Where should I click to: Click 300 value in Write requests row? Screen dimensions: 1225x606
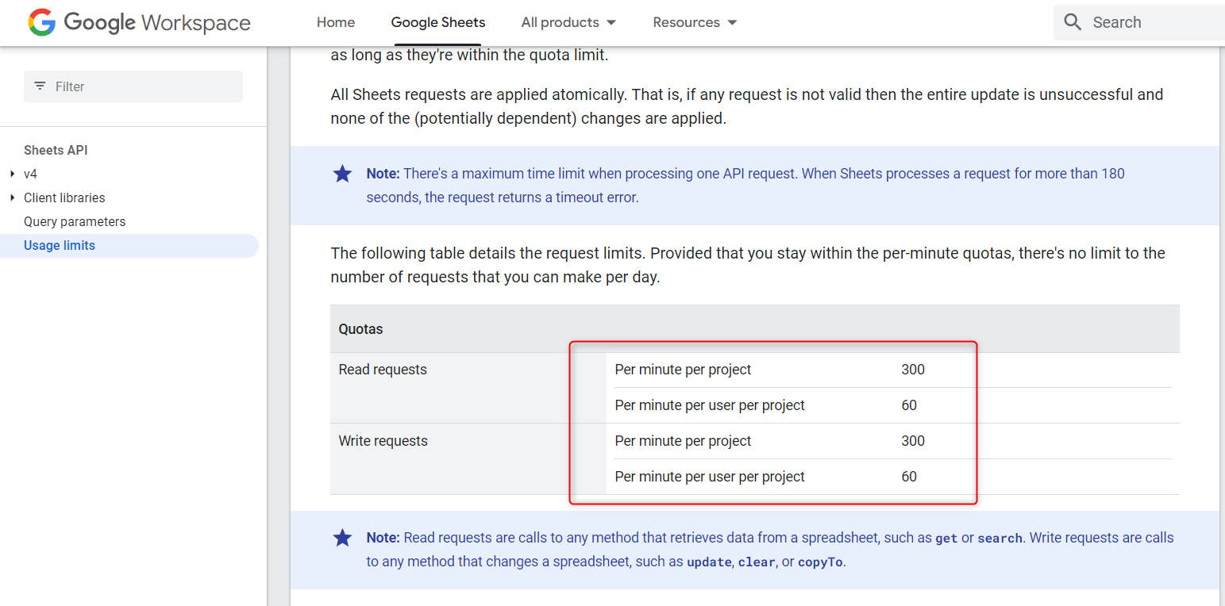pyautogui.click(x=913, y=441)
